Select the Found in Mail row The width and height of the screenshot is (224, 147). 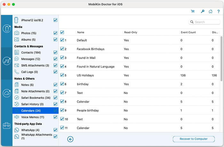click(139, 58)
